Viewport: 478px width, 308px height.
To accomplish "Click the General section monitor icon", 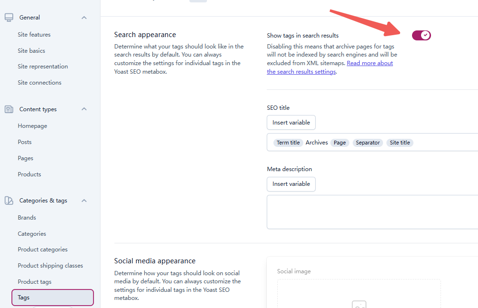I will pyautogui.click(x=9, y=17).
